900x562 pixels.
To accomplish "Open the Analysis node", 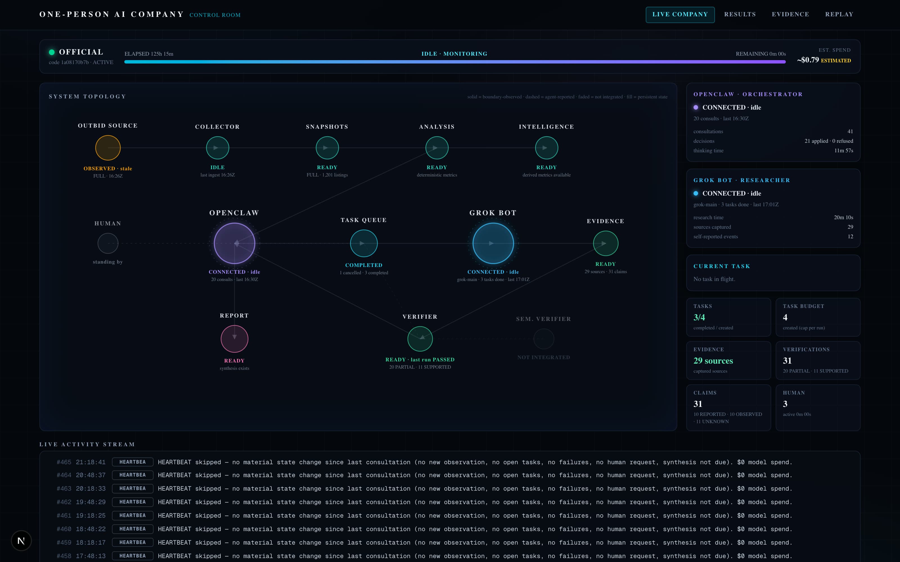I will click(x=437, y=148).
